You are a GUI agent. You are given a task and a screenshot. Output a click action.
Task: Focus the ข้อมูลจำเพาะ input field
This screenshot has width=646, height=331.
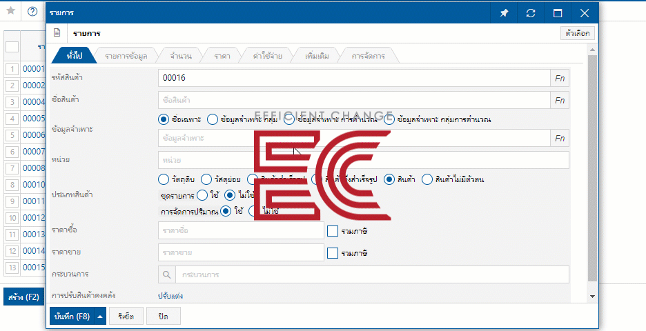(x=354, y=138)
